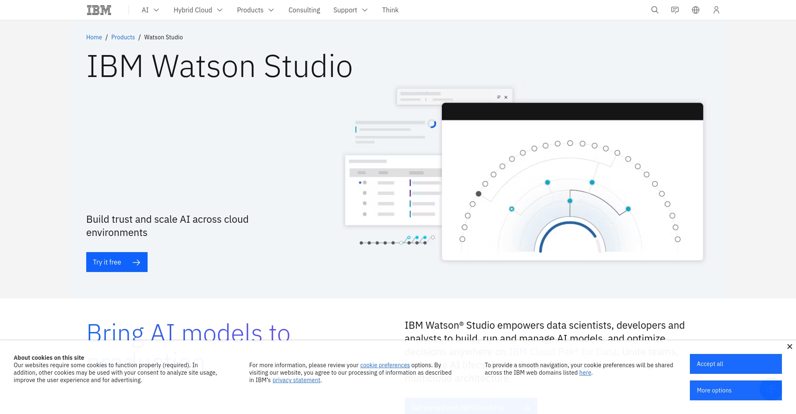Open the cookie preferences link
796x414 pixels.
[385, 365]
